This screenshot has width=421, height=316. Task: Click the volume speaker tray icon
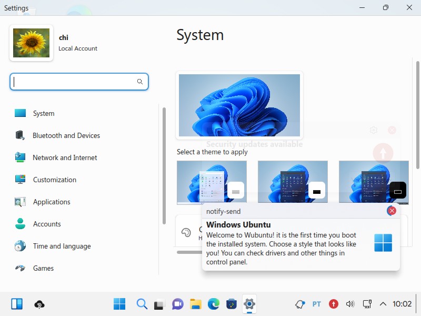[350, 304]
